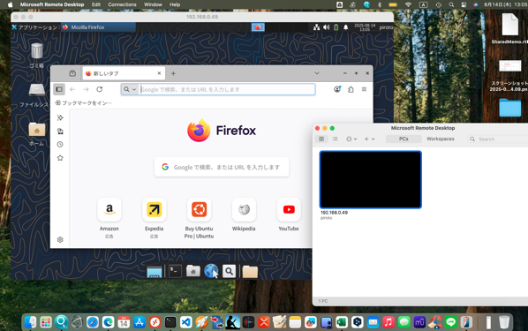Select the 192.168.0.49 PC thumbnail
Screen dimensions: 528x331
[371, 179]
